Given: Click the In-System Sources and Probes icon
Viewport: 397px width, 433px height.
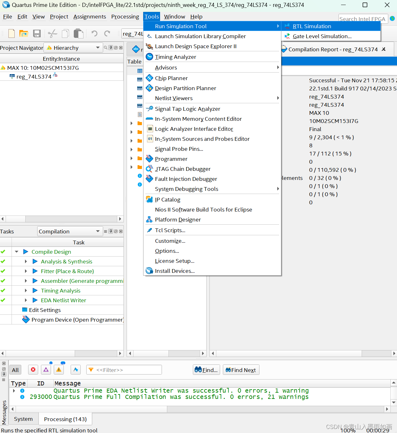Looking at the screenshot, I should pyautogui.click(x=150, y=139).
